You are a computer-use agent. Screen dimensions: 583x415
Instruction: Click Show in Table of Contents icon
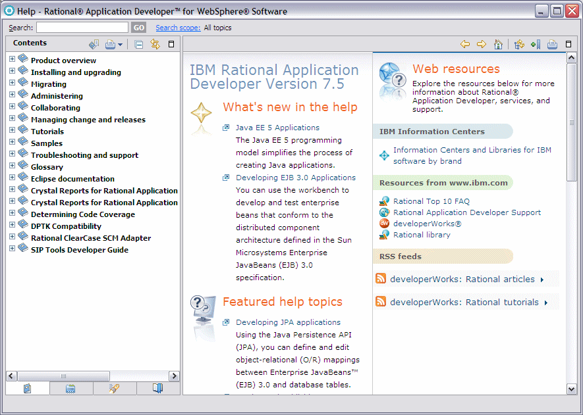pyautogui.click(x=519, y=45)
